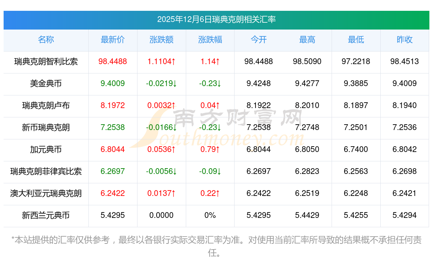Click lowest value 9.3885
The width and height of the screenshot is (433, 264).
coord(356,84)
